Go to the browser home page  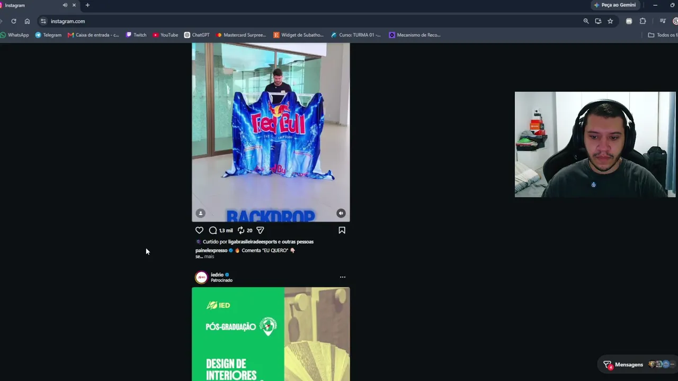tap(27, 21)
